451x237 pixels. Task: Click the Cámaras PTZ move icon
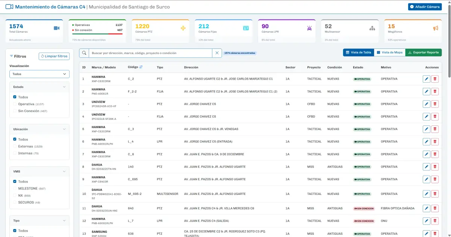point(183,28)
